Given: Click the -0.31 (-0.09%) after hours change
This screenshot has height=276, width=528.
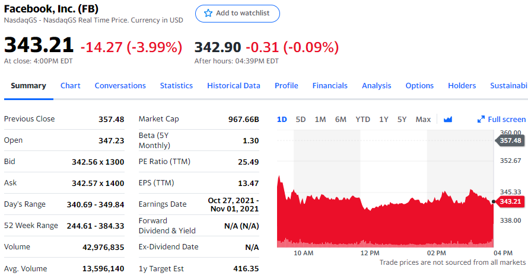Looking at the screenshot, I should pyautogui.click(x=292, y=47).
